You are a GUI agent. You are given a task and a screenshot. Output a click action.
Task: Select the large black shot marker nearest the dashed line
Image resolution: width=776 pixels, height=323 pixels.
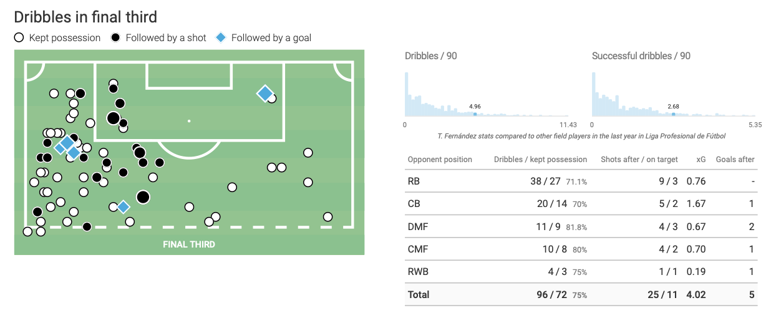(143, 197)
